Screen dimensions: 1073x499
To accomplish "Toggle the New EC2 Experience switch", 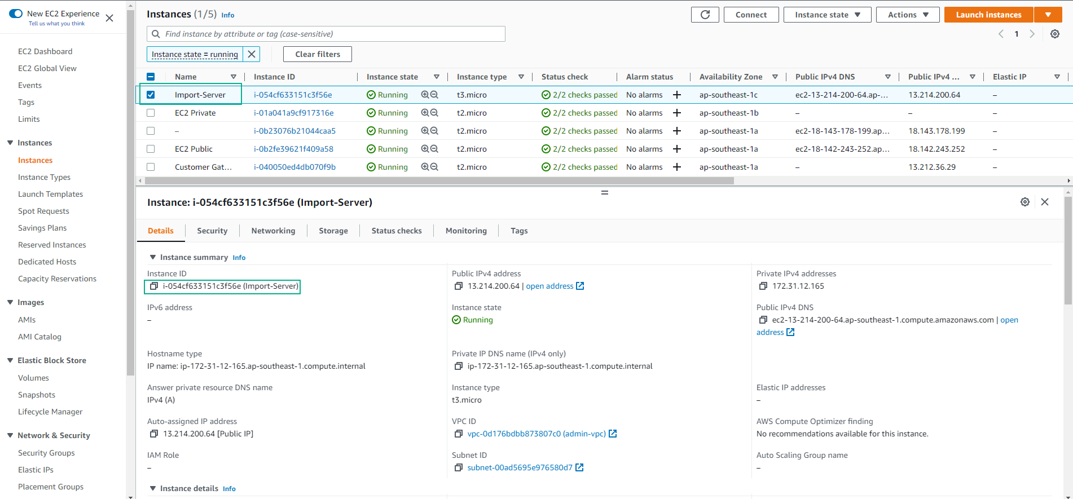I will (16, 14).
